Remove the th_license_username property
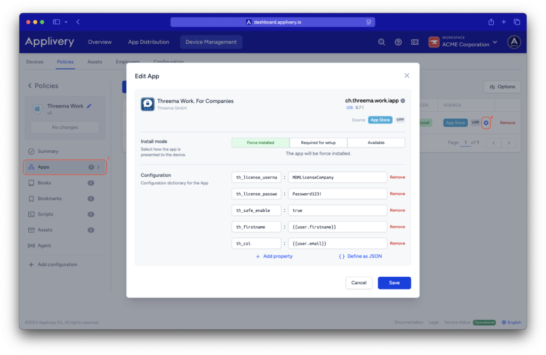 pos(397,177)
